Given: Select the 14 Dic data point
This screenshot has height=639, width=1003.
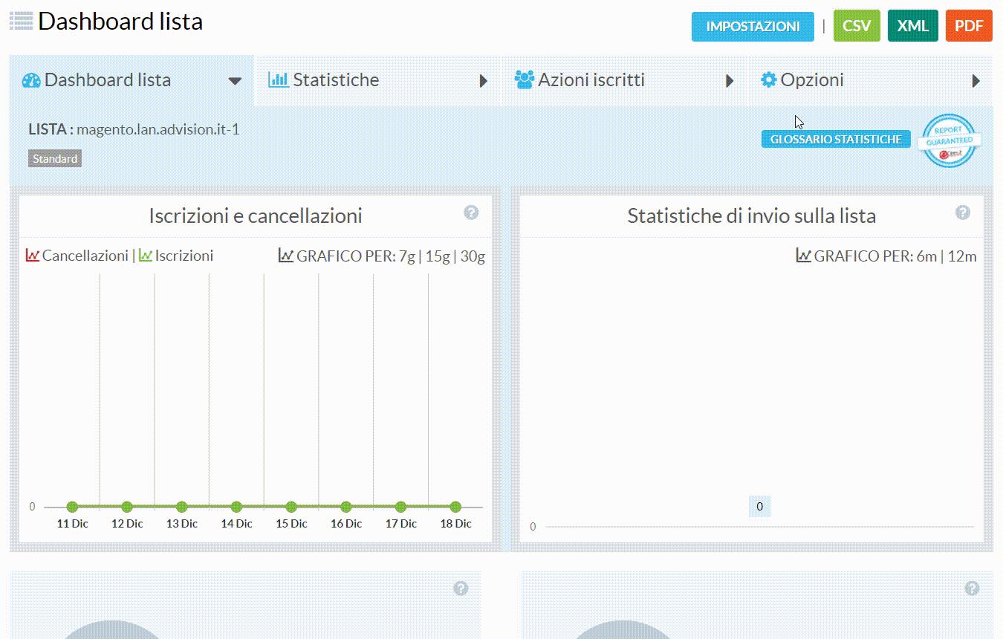Looking at the screenshot, I should [x=236, y=507].
